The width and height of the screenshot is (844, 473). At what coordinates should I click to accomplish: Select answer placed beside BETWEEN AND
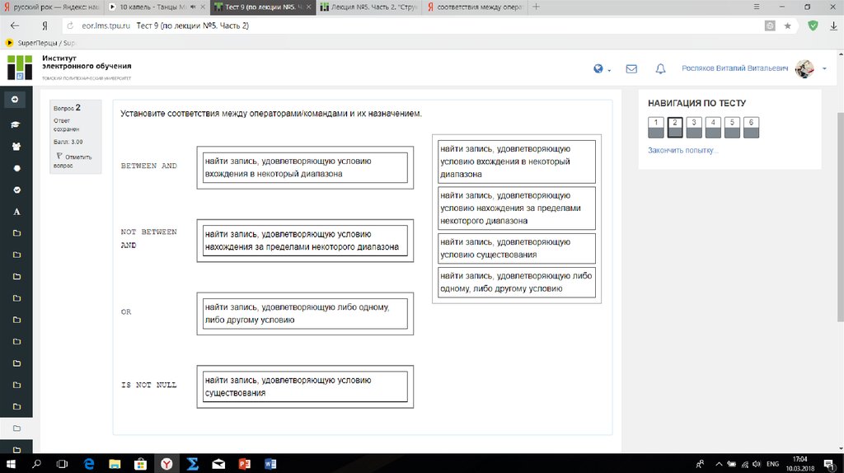coord(305,167)
